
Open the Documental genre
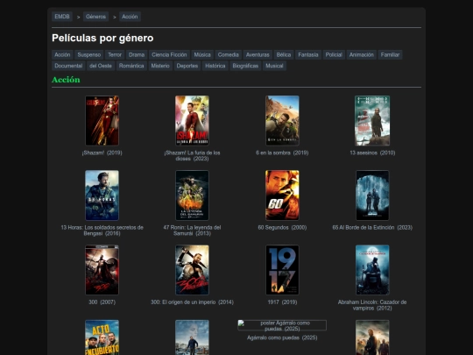point(68,66)
